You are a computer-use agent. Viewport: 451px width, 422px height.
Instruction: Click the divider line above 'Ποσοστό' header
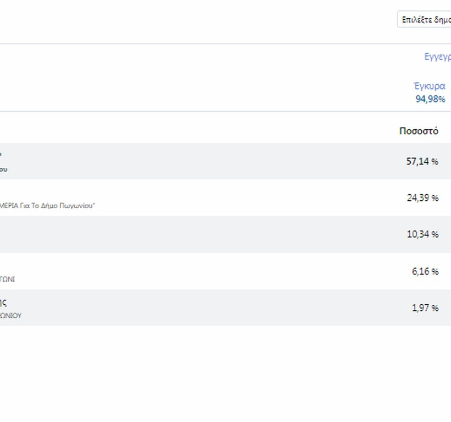tap(220, 111)
